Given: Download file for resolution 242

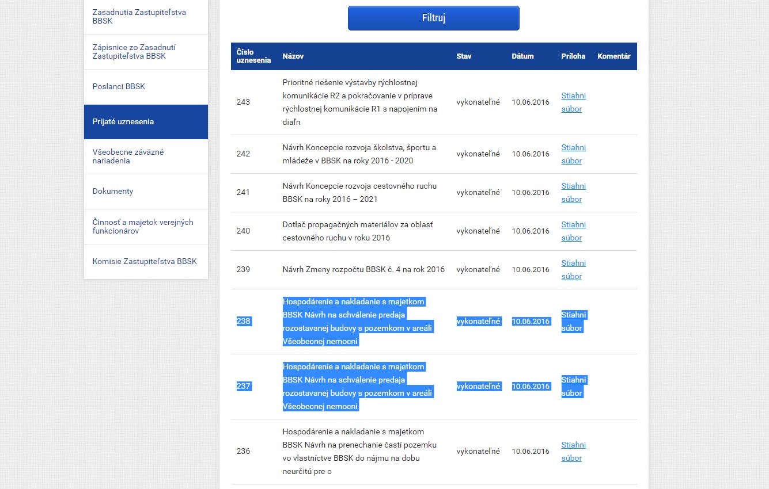Looking at the screenshot, I should point(573,154).
